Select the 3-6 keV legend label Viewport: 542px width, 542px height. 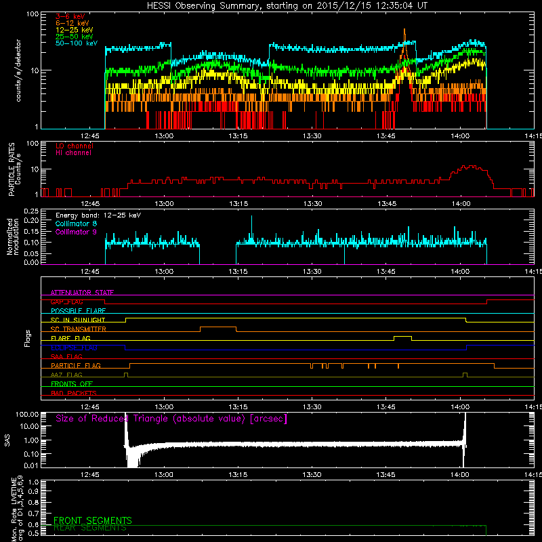(70, 16)
